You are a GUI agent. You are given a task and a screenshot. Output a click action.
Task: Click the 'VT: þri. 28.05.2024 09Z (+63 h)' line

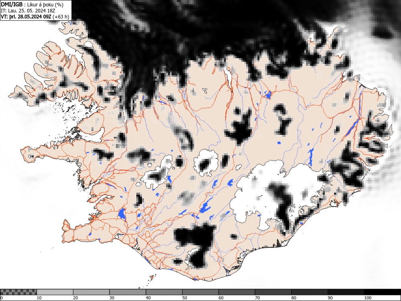(35, 16)
